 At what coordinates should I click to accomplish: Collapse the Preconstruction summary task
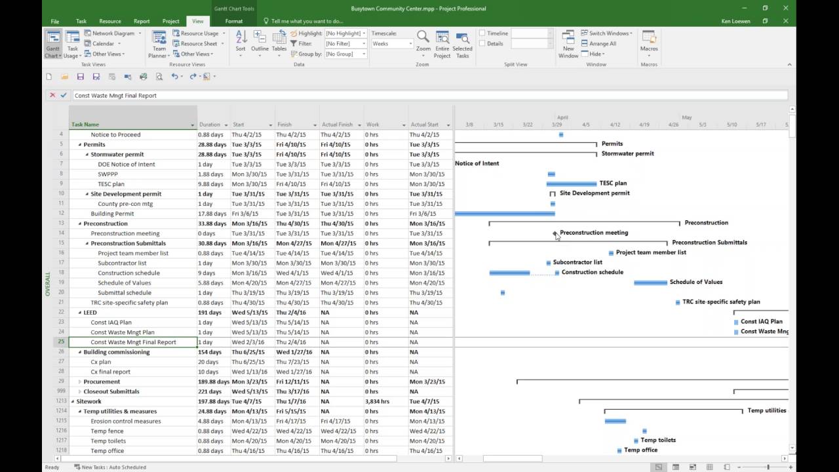point(80,224)
